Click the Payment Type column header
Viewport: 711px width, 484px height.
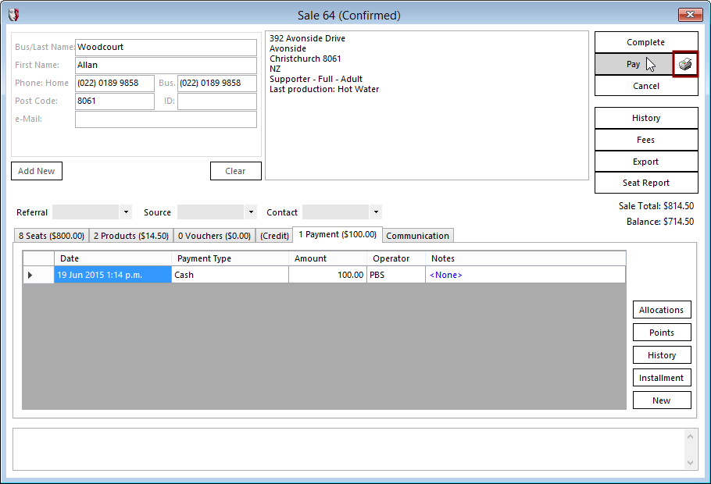pos(230,258)
